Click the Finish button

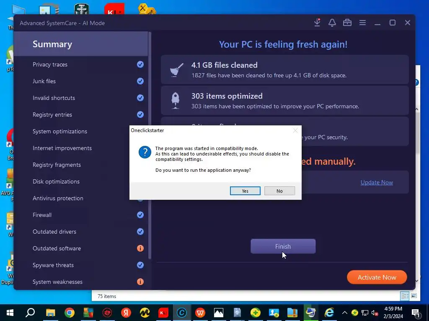[283, 246]
